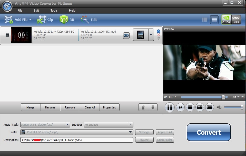Open the Edit magic wand tool

click(x=85, y=20)
